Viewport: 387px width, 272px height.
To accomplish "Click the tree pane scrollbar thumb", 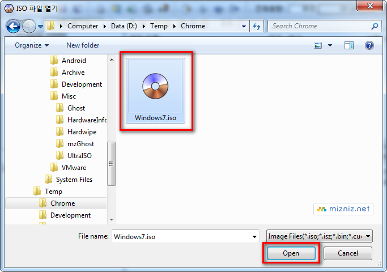I will pos(111,163).
